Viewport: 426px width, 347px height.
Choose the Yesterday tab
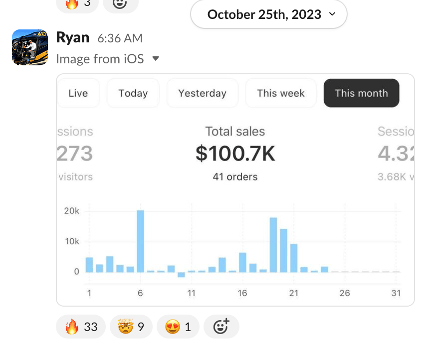click(x=202, y=93)
